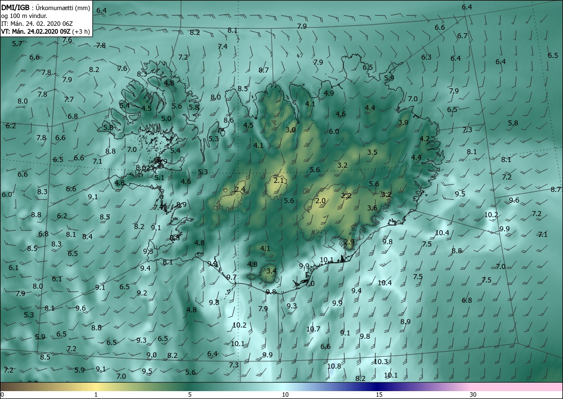
Task: Click the map value '10.8'
Action: point(334,366)
